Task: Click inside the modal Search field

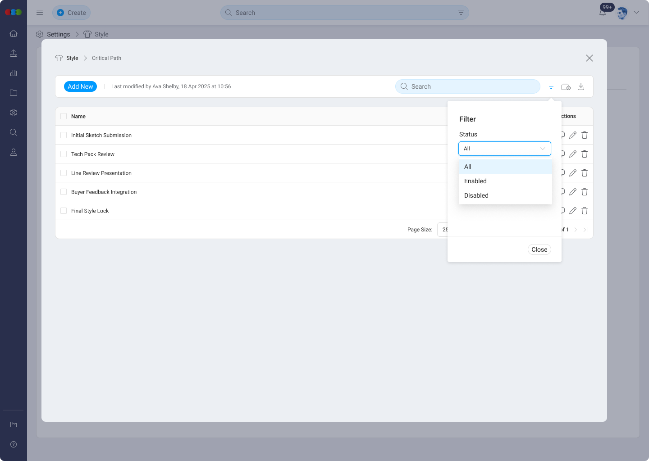Action: click(x=467, y=86)
